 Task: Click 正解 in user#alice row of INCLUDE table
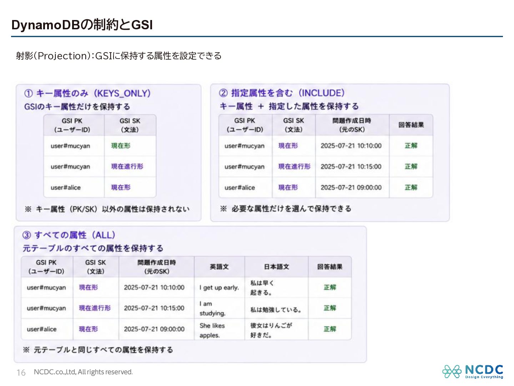[411, 187]
